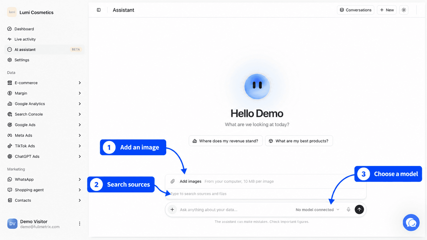
Task: Expand Search Console chevron
Action: pos(80,114)
